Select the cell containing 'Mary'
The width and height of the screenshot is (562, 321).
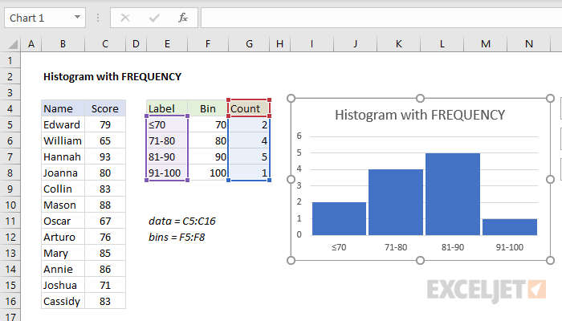pos(63,254)
